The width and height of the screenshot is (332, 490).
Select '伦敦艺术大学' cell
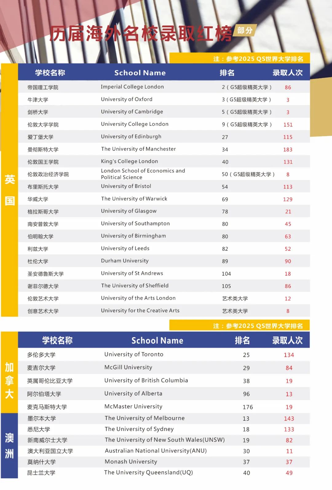[43, 299]
